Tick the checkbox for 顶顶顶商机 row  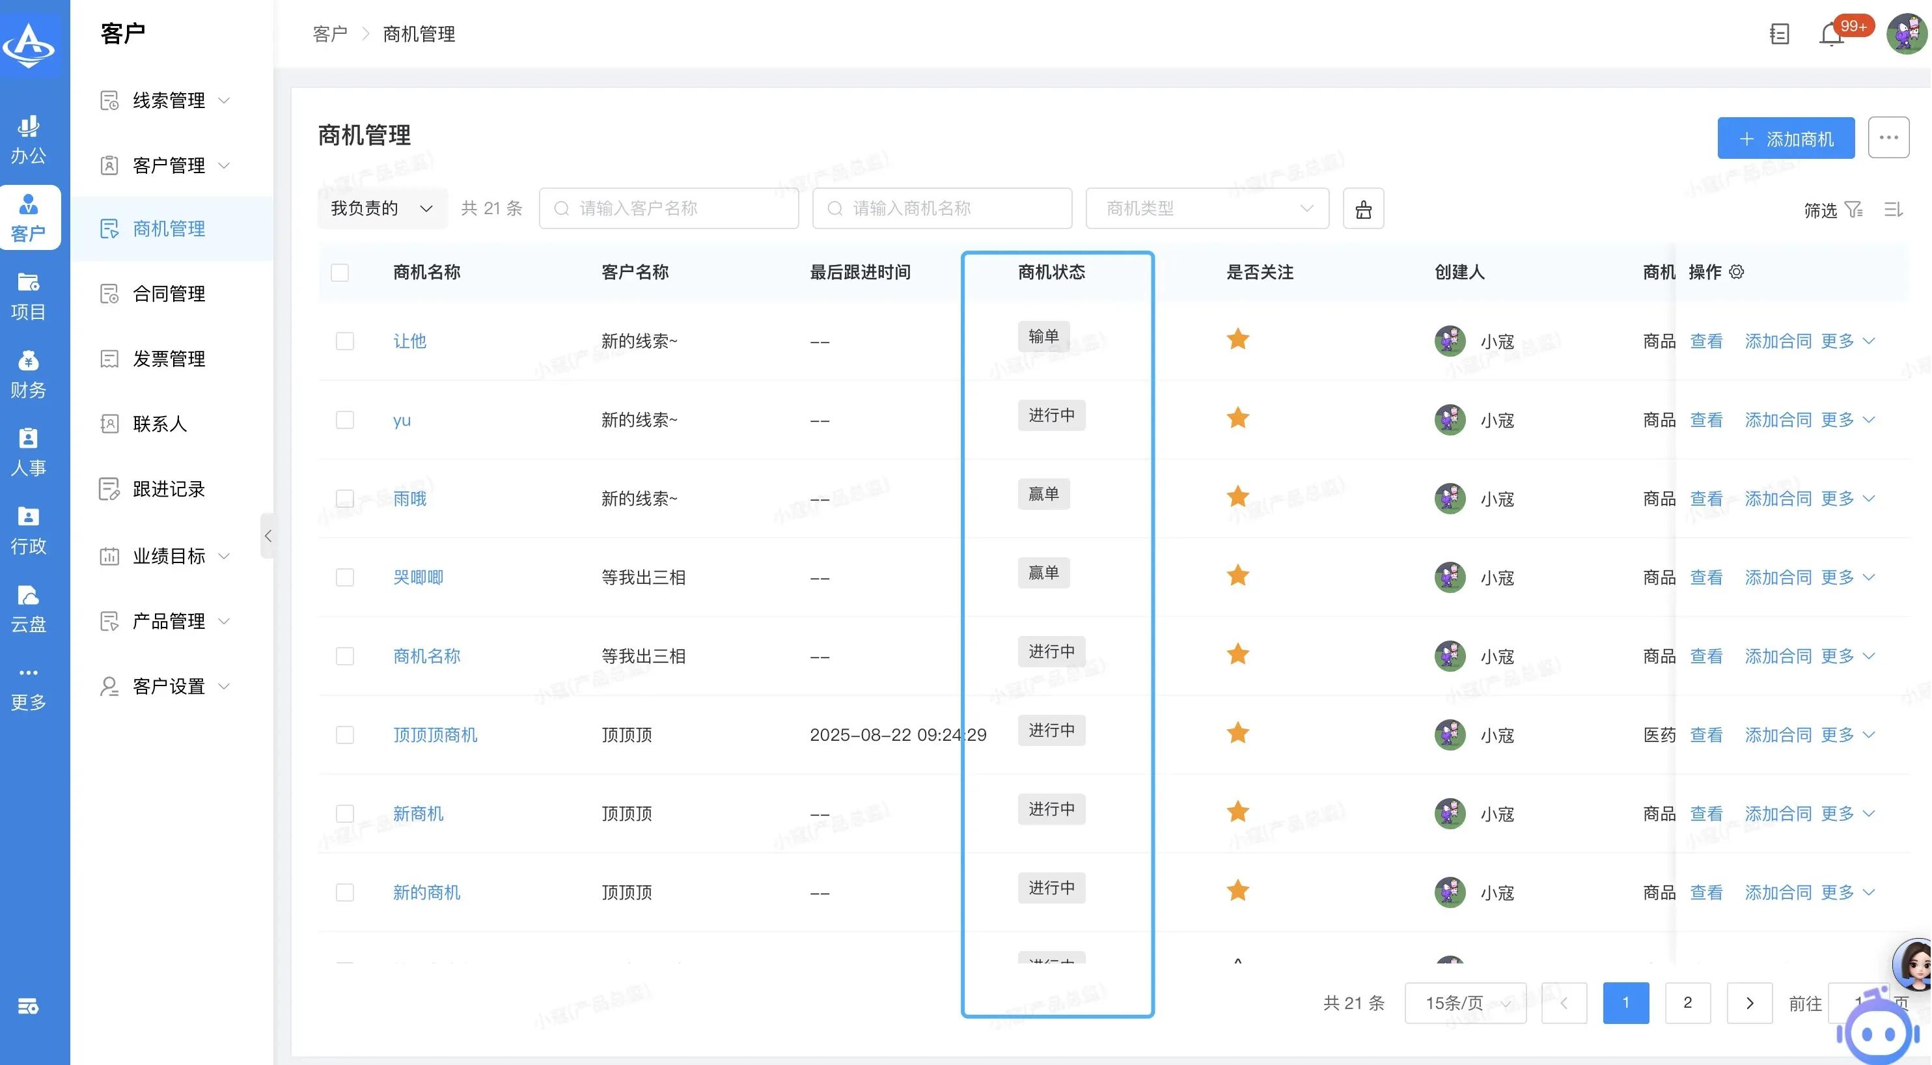(x=344, y=735)
